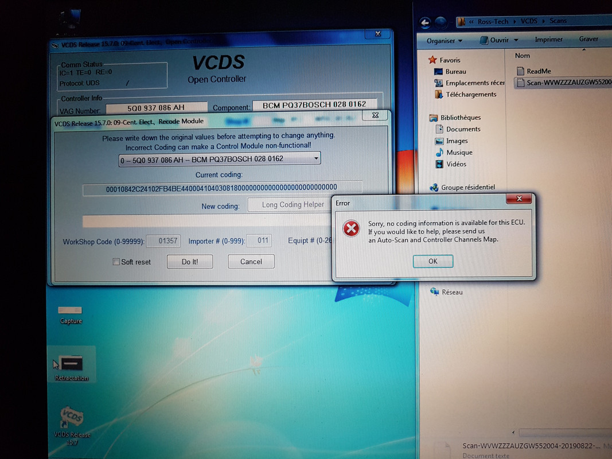Viewport: 612px width, 459px height.
Task: Click the folder icon in the address bar
Action: 462,22
